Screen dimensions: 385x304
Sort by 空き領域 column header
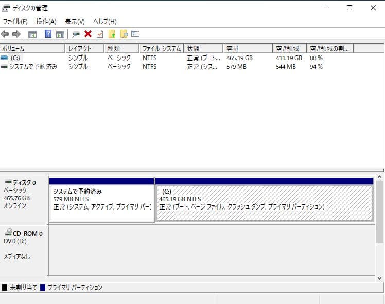(289, 48)
